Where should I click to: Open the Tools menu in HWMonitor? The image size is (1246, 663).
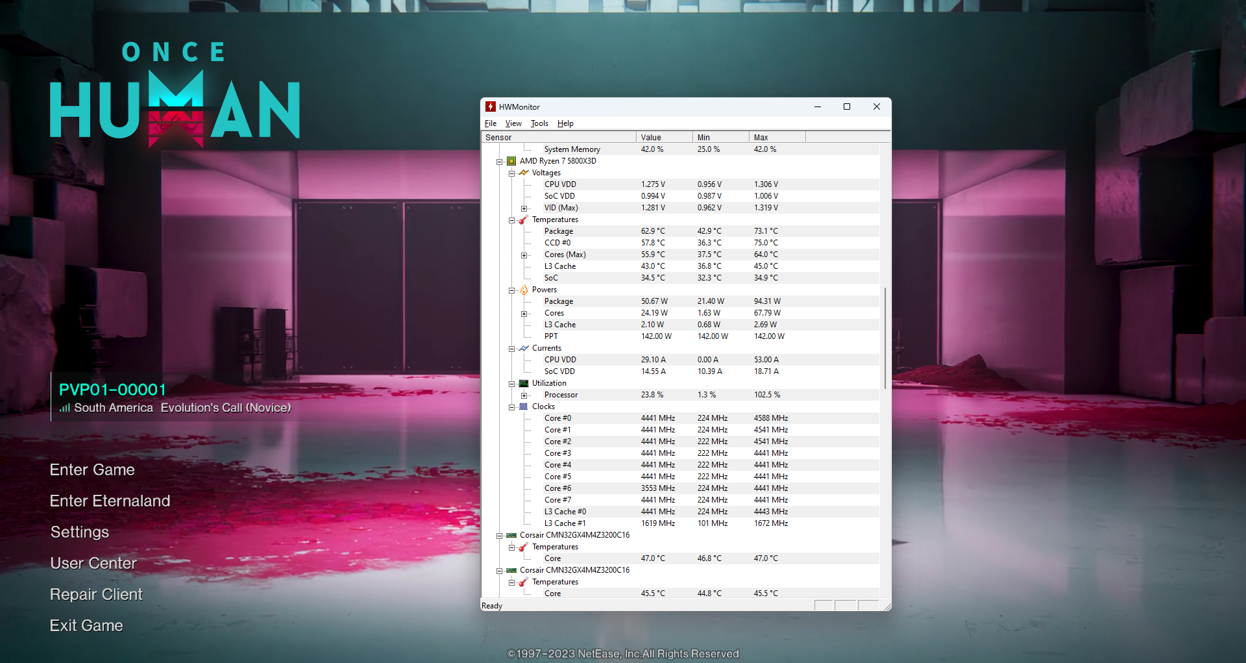point(539,123)
